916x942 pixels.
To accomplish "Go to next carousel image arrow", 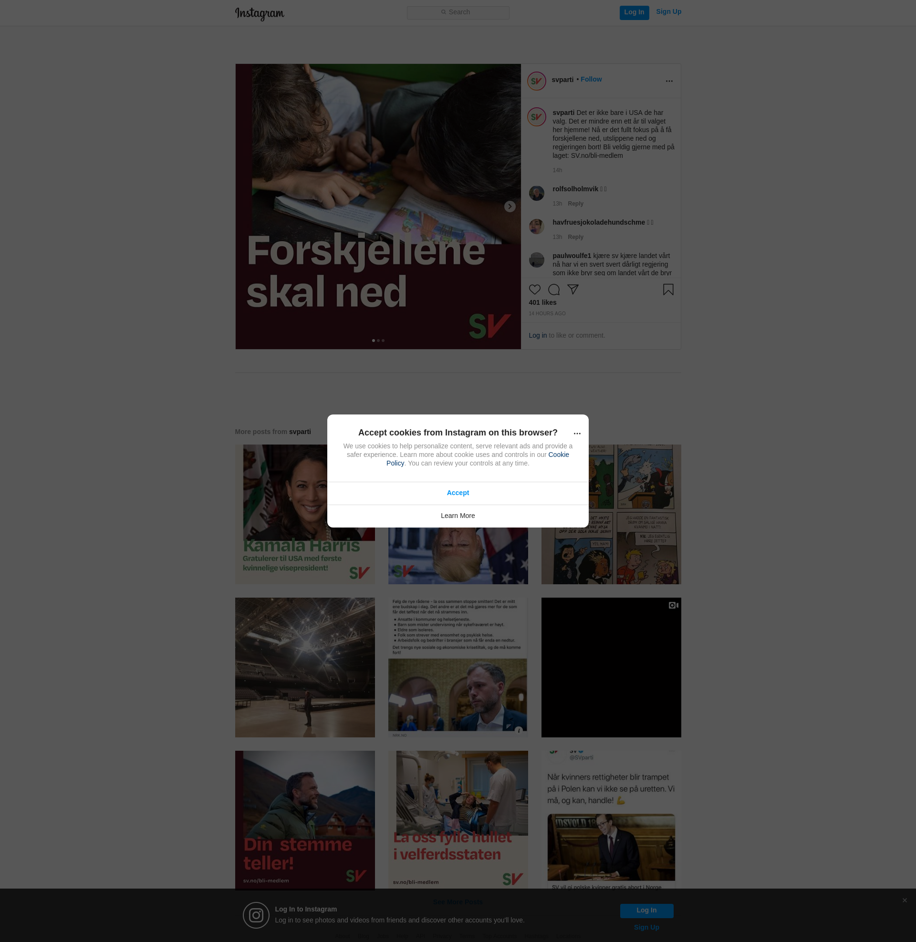I will coord(510,207).
